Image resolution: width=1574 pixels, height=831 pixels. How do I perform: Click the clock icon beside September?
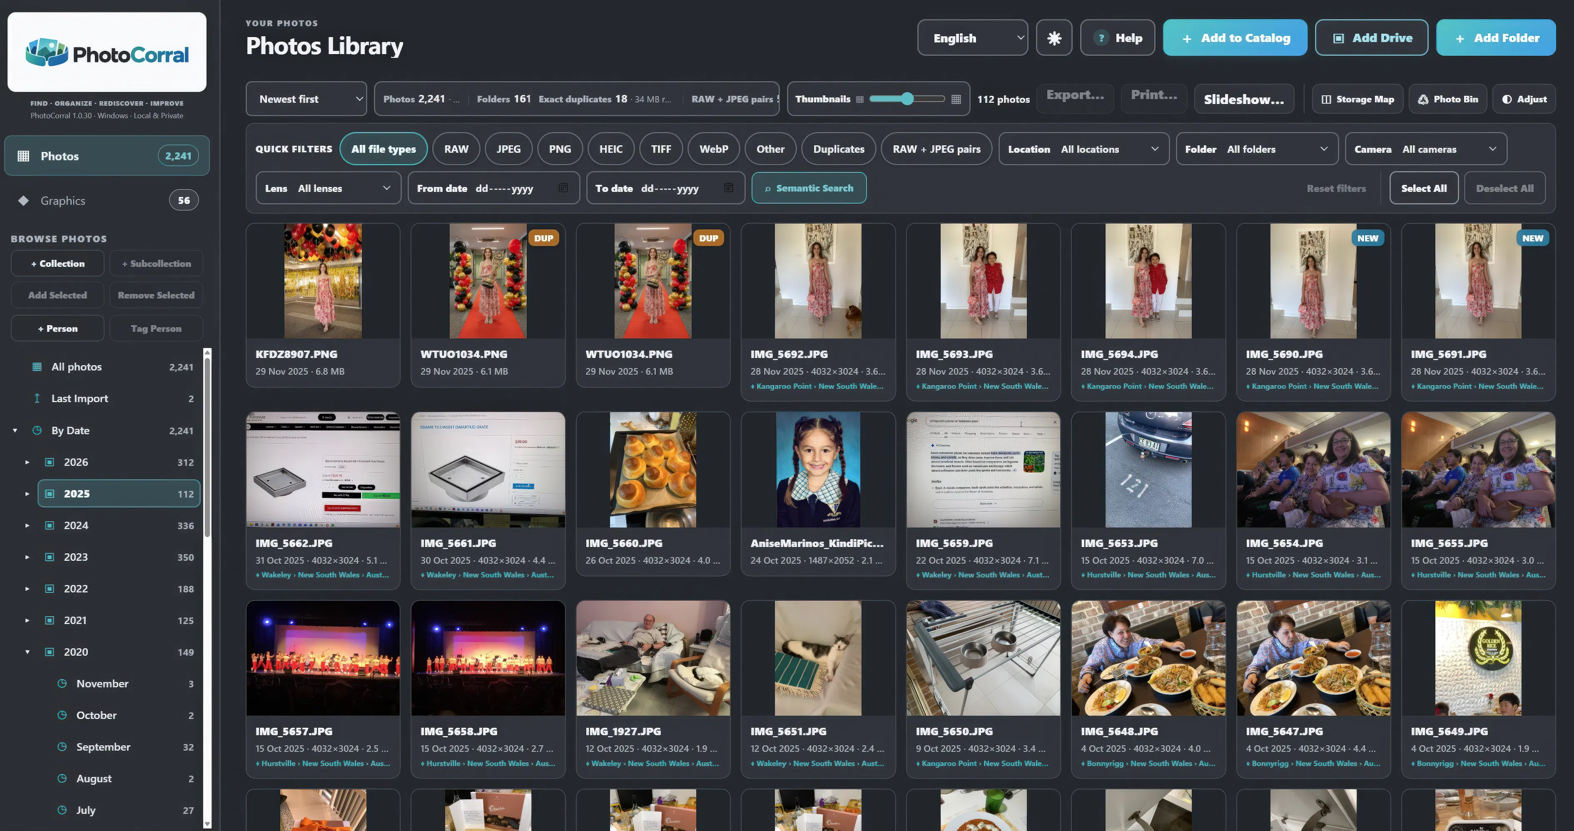(62, 746)
